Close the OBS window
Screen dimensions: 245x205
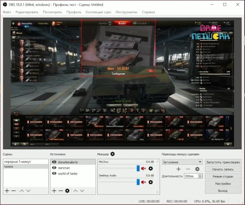point(238,5)
